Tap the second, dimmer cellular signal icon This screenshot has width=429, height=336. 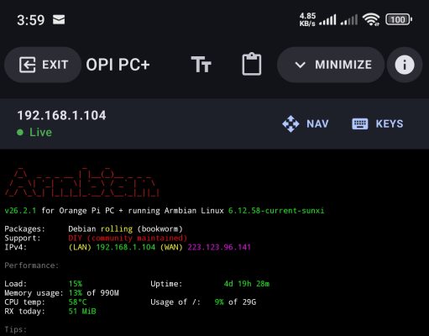[x=349, y=19]
